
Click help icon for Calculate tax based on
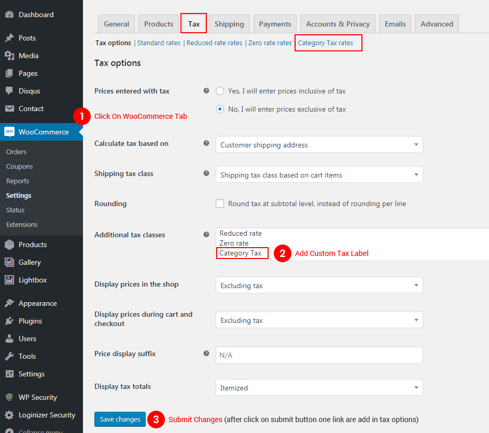(206, 143)
